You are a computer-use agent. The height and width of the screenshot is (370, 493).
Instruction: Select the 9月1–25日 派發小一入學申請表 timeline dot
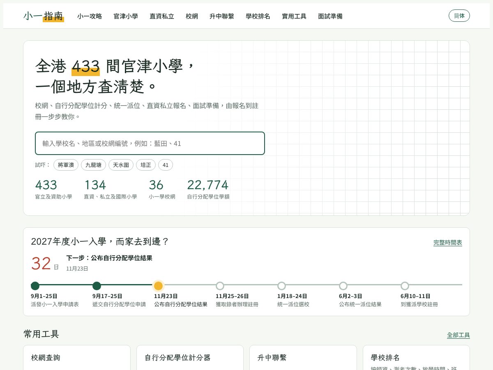pos(35,286)
